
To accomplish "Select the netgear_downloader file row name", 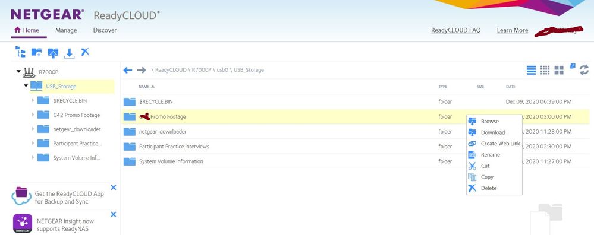I will coord(163,132).
